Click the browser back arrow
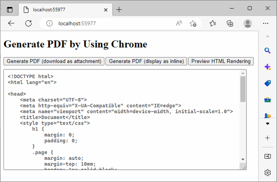 (11, 23)
